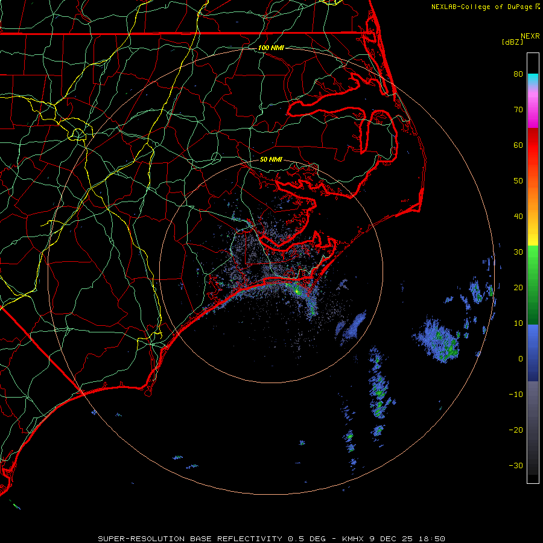Click the -30 value on dBZ scale
Screen dimensions: 543x543
tap(516, 465)
